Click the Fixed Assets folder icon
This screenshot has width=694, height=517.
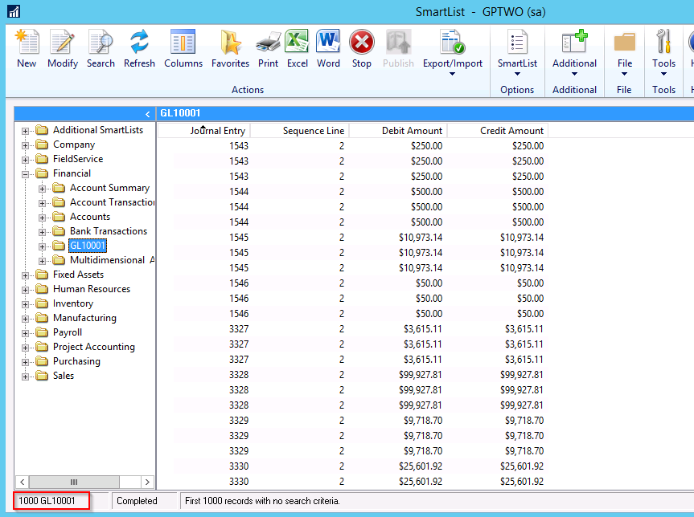click(x=42, y=275)
